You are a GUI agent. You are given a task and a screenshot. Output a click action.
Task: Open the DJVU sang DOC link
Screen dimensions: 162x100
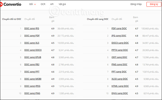[120, 93]
